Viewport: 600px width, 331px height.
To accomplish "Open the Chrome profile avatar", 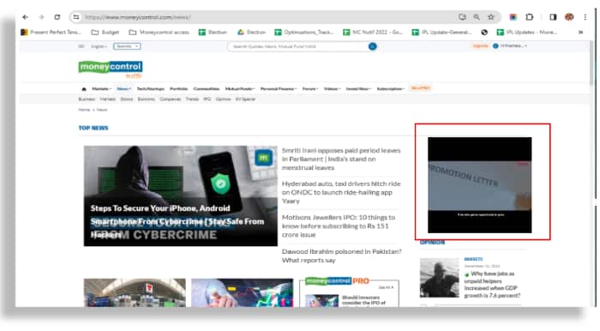I will [x=569, y=17].
